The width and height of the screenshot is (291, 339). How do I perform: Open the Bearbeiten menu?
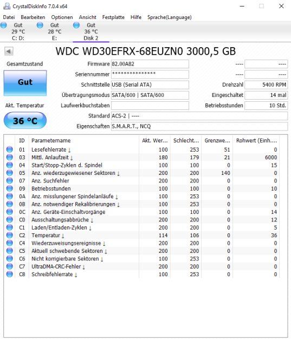[33, 17]
